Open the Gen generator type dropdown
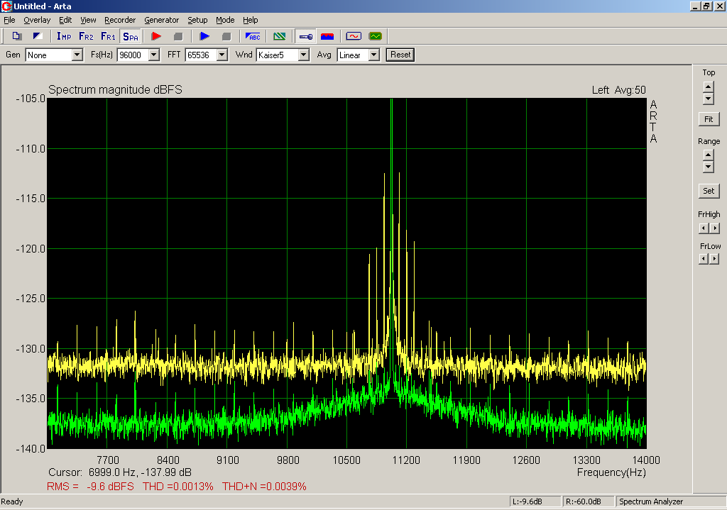This screenshot has height=510, width=727. pyautogui.click(x=77, y=55)
